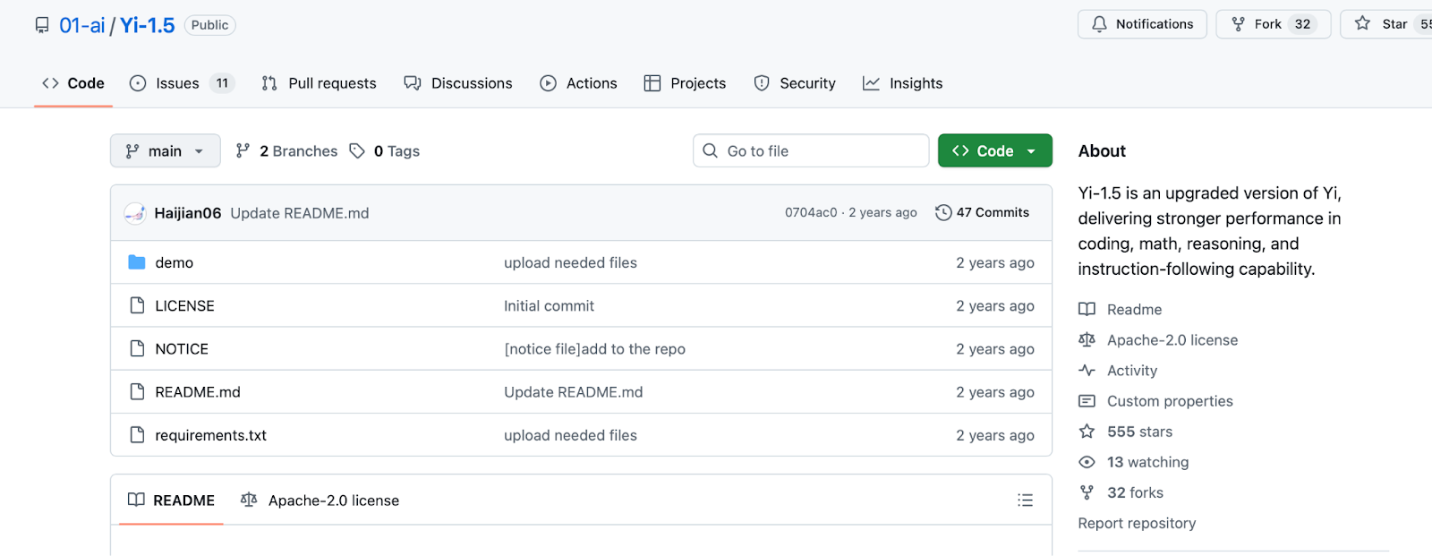This screenshot has width=1432, height=556.
Task: View the 2 Branches link
Action: (x=286, y=151)
